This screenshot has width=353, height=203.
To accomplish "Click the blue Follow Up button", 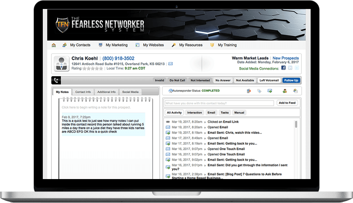I will click(291, 80).
